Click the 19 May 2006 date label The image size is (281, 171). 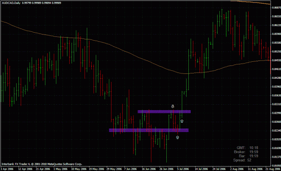pyautogui.click(x=97, y=169)
